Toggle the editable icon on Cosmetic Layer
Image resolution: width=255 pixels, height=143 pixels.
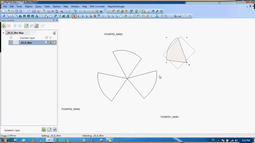coord(47,38)
